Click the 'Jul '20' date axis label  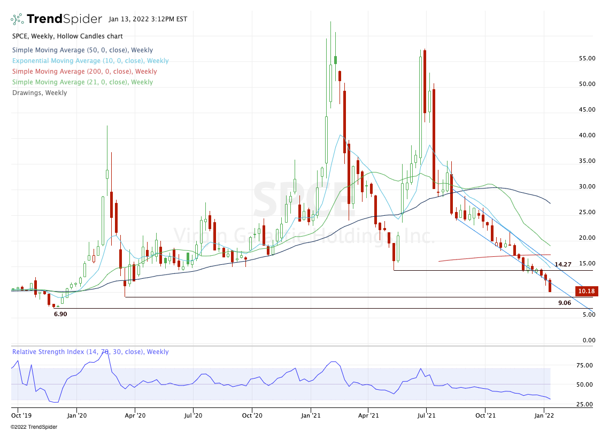[x=193, y=415]
